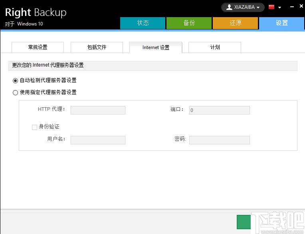Minimize the Right Backup window

tap(292, 7)
